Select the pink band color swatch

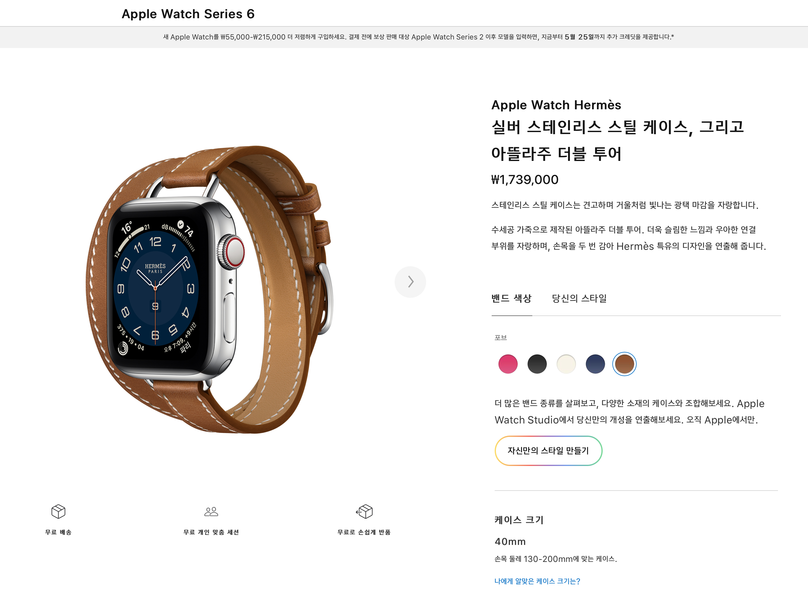coord(508,364)
